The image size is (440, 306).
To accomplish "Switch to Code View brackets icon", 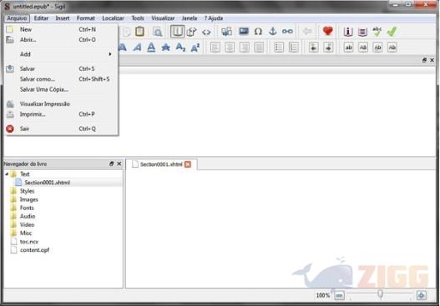I will [206, 32].
